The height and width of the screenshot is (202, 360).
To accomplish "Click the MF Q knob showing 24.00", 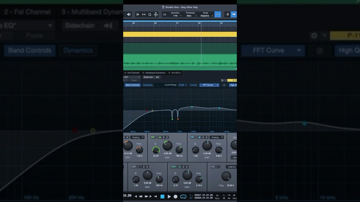I will [156, 150].
